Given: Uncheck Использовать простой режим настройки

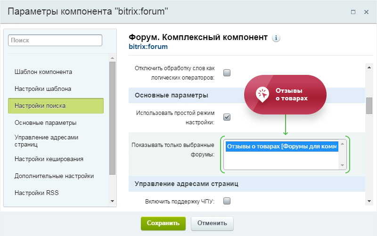Looking at the screenshot, I should tap(227, 117).
